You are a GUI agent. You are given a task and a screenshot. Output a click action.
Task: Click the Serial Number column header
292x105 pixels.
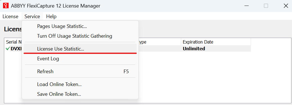pyautogui.click(x=13, y=42)
